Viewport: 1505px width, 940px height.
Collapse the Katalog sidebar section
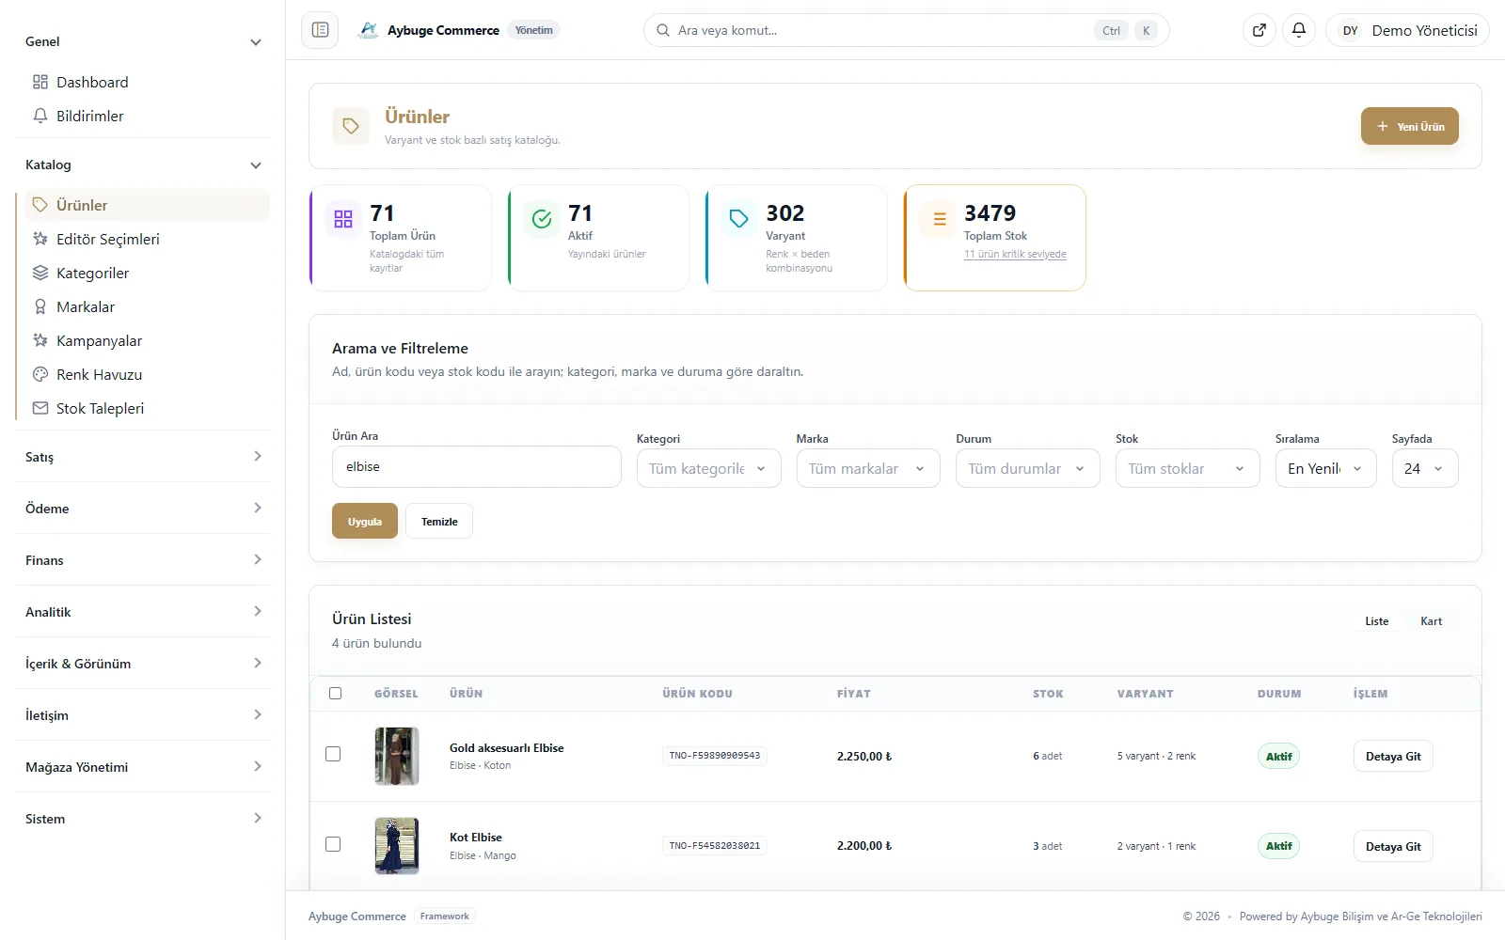143,164
